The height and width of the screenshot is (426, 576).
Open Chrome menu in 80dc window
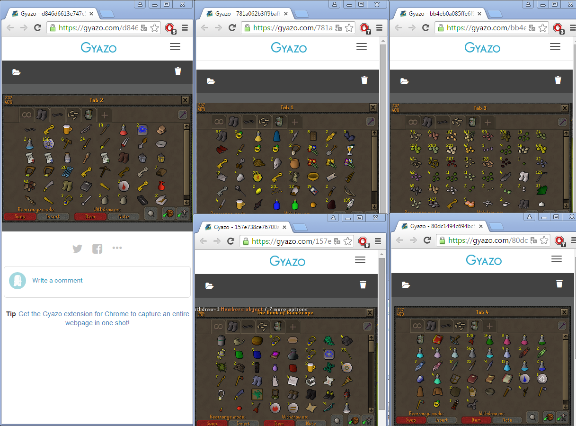point(573,240)
